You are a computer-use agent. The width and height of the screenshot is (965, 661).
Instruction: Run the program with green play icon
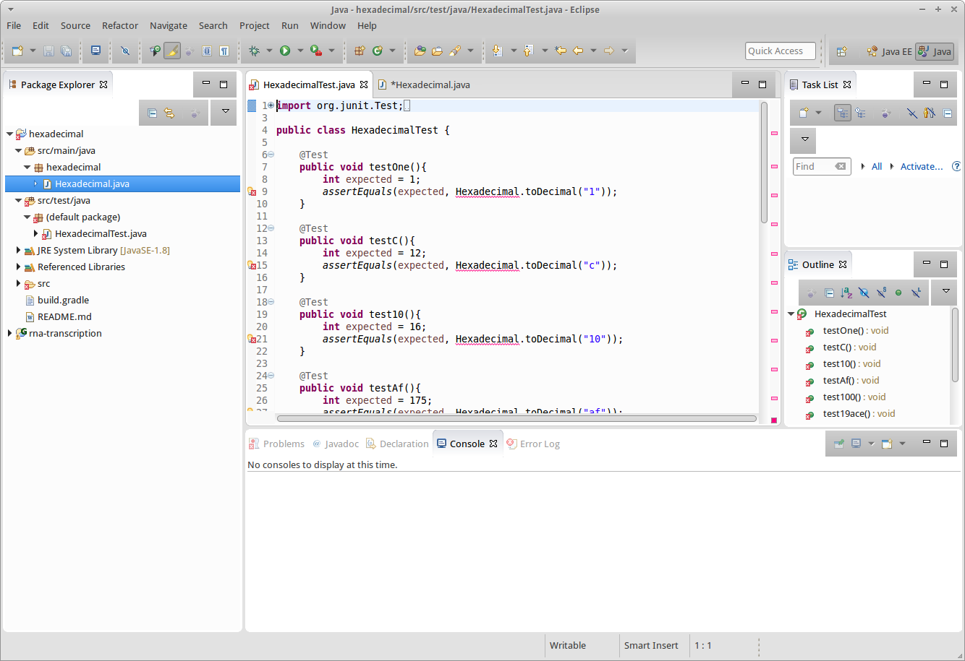pyautogui.click(x=285, y=51)
